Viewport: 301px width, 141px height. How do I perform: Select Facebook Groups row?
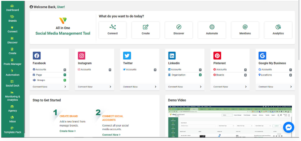pyautogui.click(x=49, y=80)
